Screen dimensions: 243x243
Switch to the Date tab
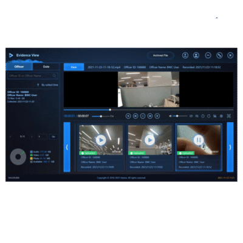pyautogui.click(x=46, y=67)
